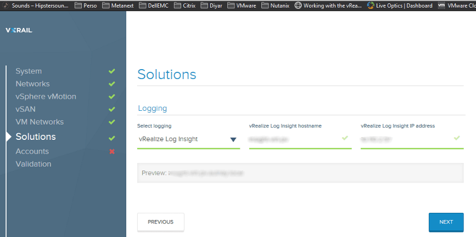The width and height of the screenshot is (476, 237).
Task: Focus the vRealize Log Insight IP address field
Action: click(x=406, y=139)
